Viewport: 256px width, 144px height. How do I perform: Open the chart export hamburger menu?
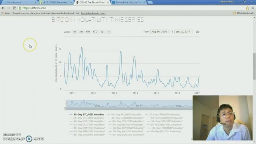[x=197, y=32]
